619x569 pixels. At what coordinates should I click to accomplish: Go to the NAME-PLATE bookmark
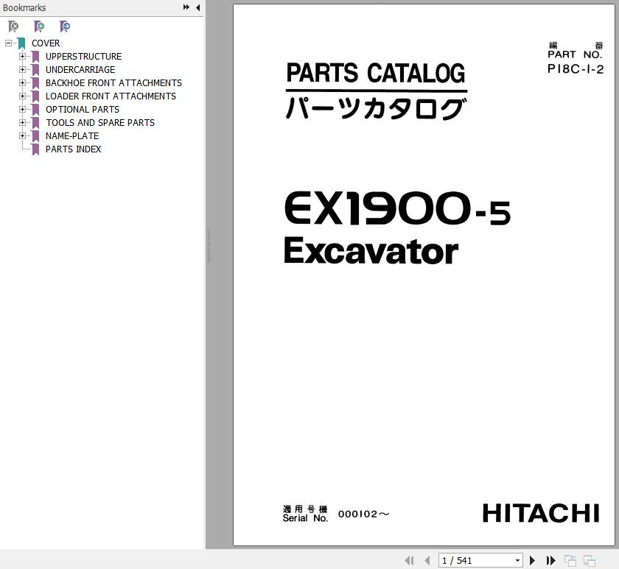point(72,135)
